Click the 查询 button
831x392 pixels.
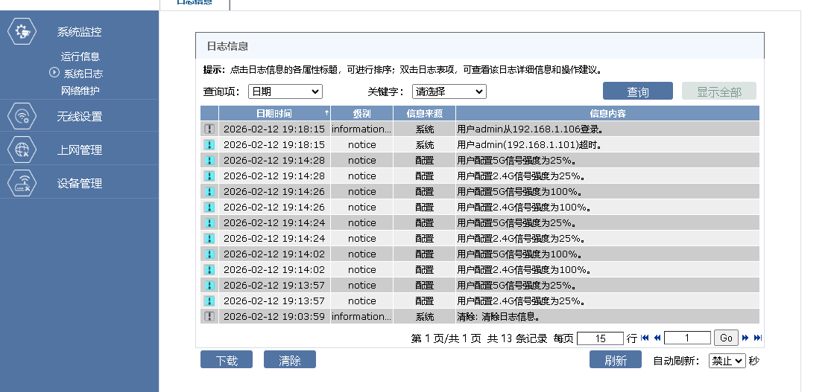click(x=637, y=91)
